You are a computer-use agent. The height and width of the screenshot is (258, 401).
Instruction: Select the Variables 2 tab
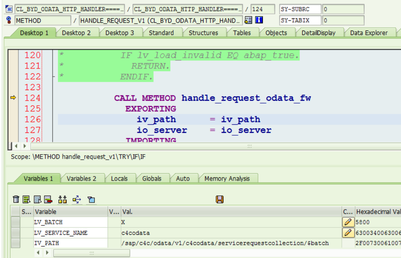81,179
